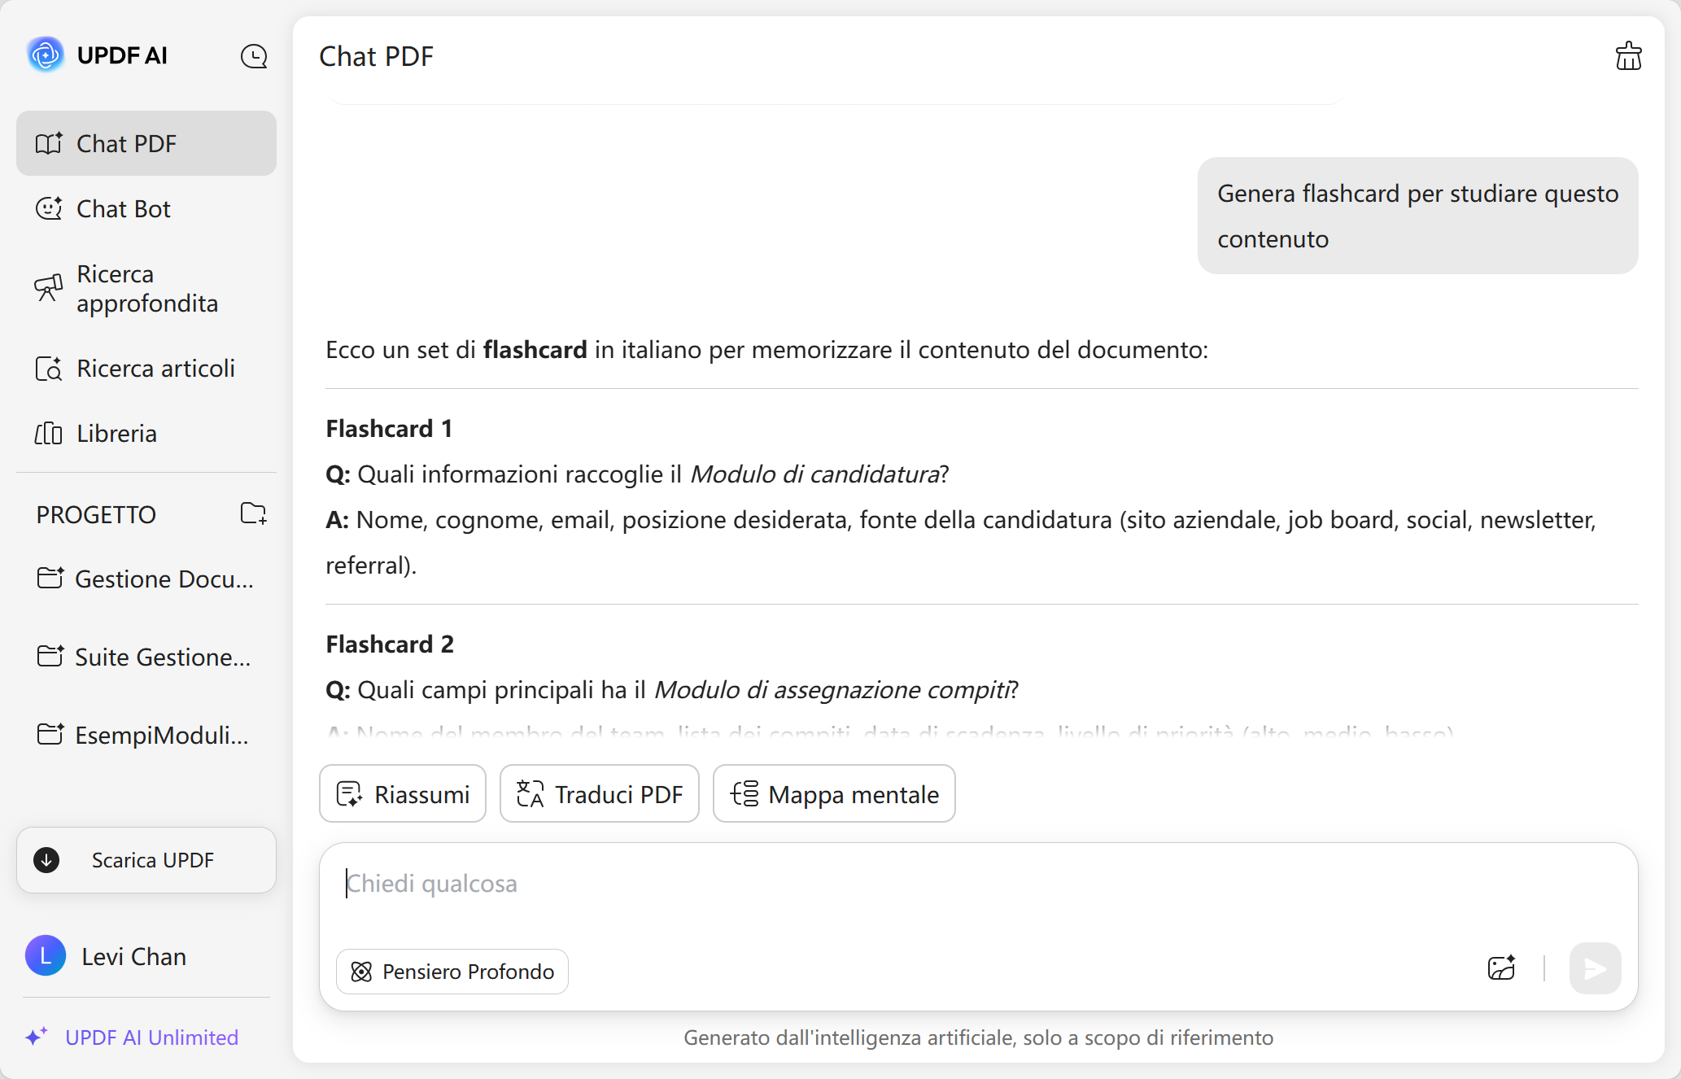This screenshot has height=1079, width=1681.
Task: Create a new project folder
Action: (x=253, y=513)
